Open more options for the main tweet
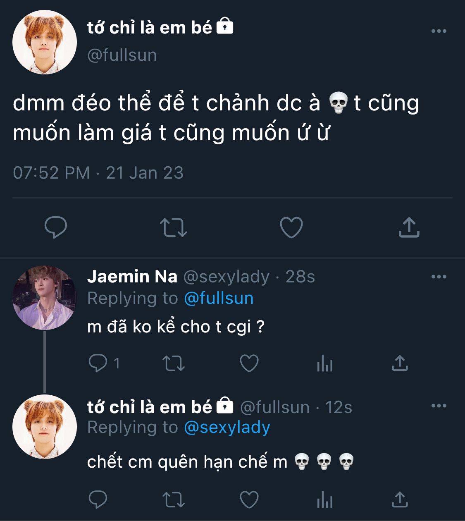Viewport: 465px width, 521px height. (439, 31)
